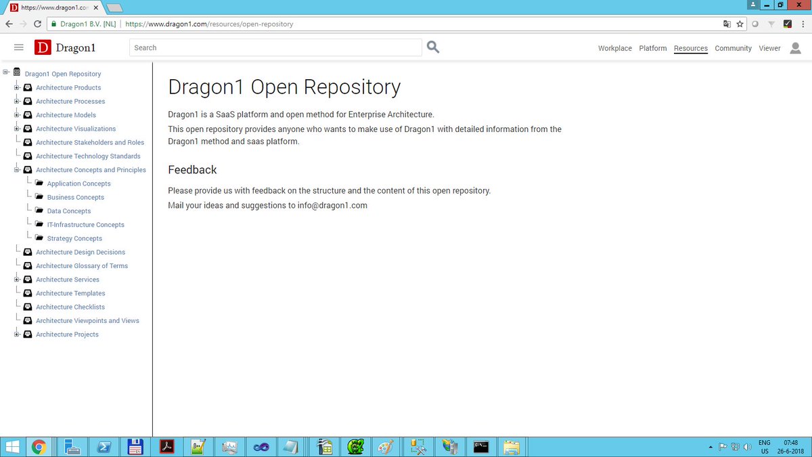This screenshot has height=457, width=812.
Task: Open Architecture Viewpoints and Views link
Action: pos(87,320)
